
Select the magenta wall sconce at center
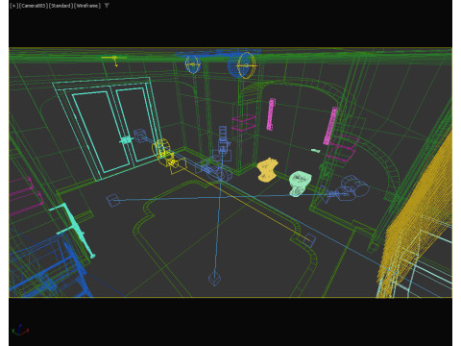pyautogui.click(x=271, y=114)
